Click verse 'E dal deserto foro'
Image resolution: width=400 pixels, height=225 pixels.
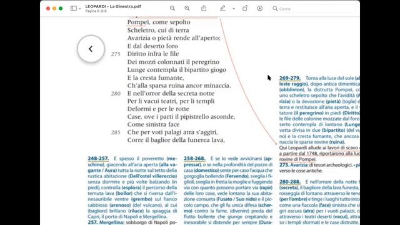click(152, 46)
